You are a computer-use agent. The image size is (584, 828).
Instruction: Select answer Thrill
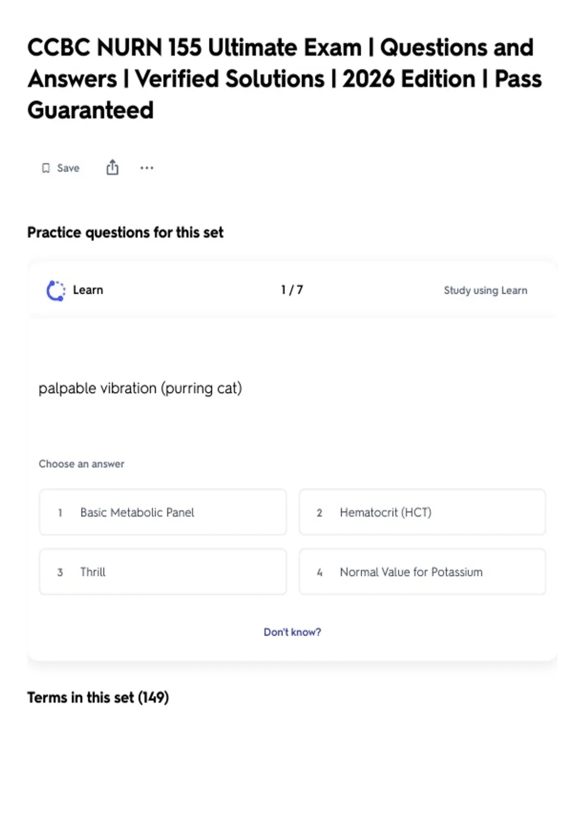pyautogui.click(x=163, y=572)
